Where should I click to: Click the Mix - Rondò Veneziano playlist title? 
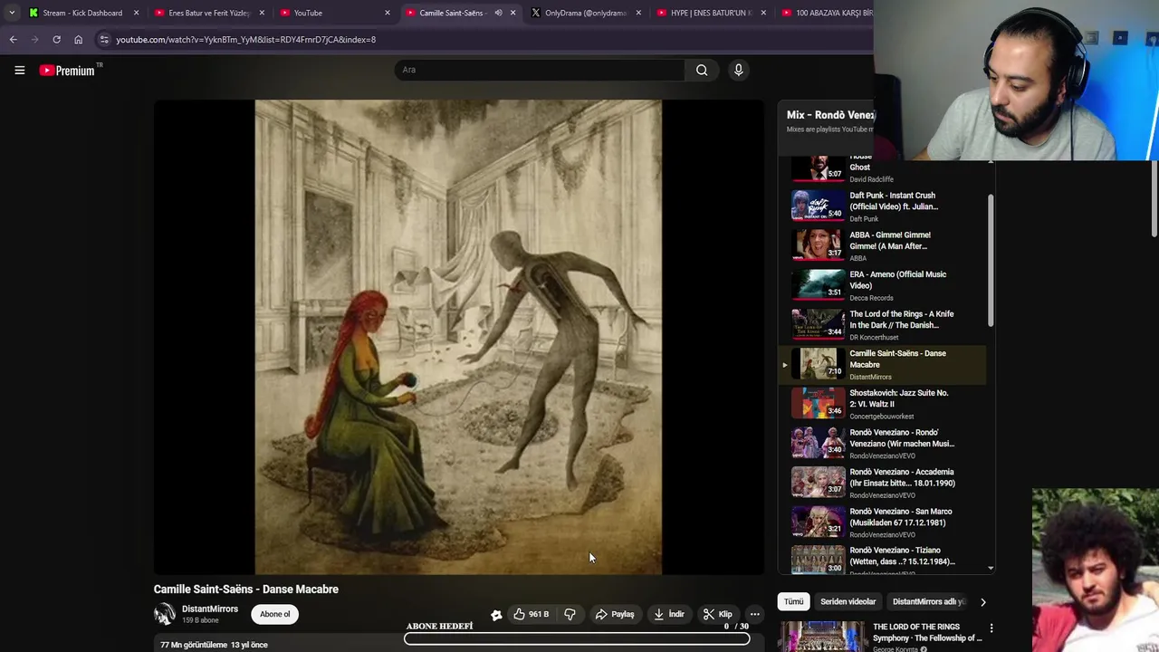pos(830,115)
